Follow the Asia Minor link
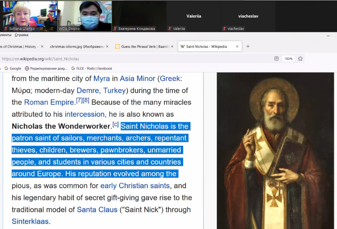This screenshot has height=229, width=337. pos(137,79)
